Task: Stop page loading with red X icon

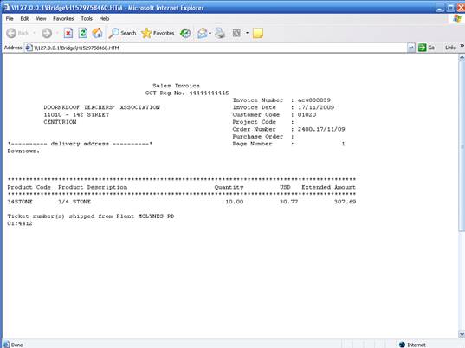Action: (x=68, y=33)
